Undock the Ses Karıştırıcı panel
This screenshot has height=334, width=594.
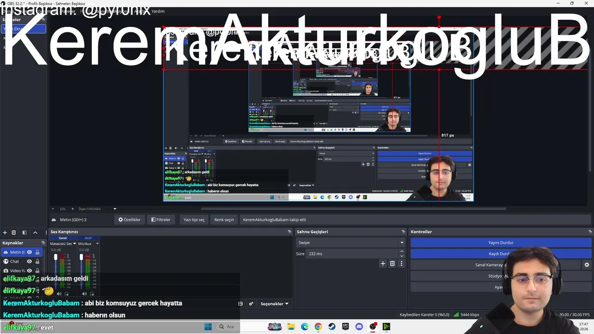289,231
